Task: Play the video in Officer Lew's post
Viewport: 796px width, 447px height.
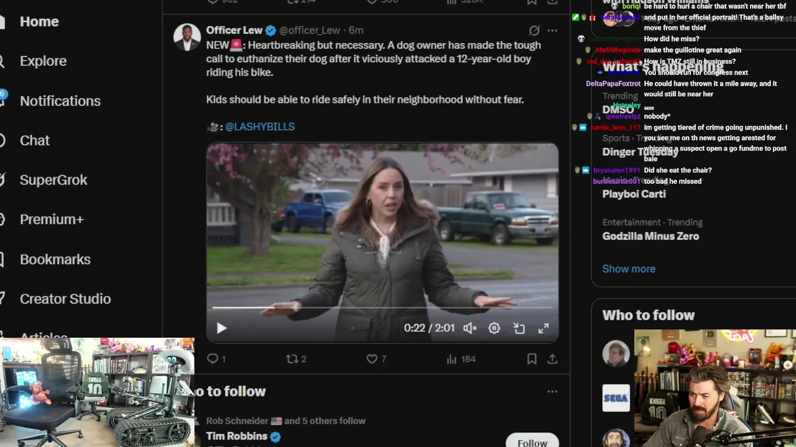Action: click(221, 328)
